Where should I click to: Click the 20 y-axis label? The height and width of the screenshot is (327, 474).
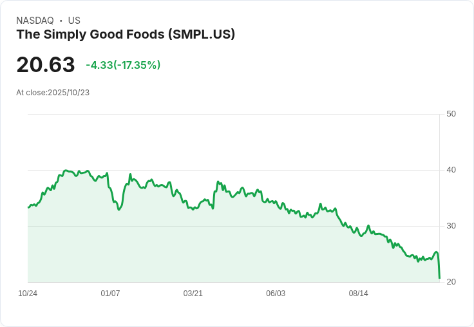point(451,282)
